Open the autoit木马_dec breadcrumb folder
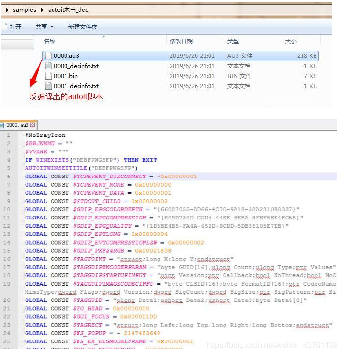This screenshot has height=354, width=342. [x=68, y=10]
